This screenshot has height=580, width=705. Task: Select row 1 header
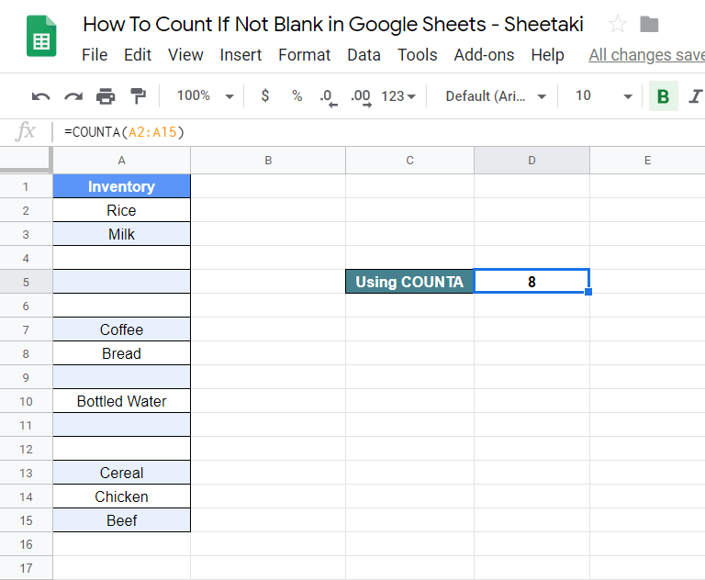(x=26, y=186)
